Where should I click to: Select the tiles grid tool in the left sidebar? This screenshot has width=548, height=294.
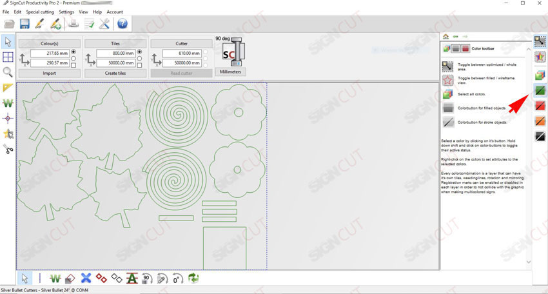click(8, 57)
